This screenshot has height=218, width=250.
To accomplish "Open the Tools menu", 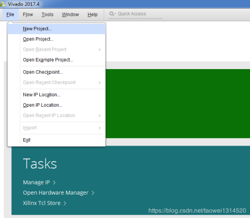I will [x=47, y=14].
